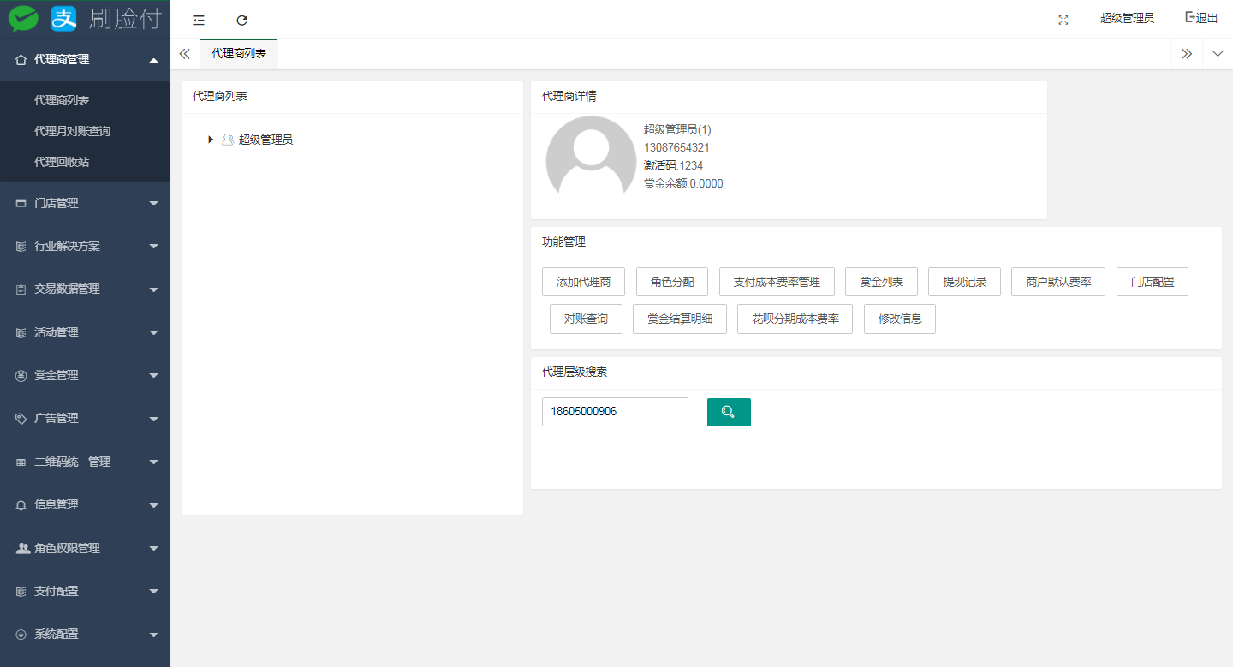Viewport: 1233px width, 667px height.
Task: Expand the 支付配置 sidebar menu
Action: point(85,591)
